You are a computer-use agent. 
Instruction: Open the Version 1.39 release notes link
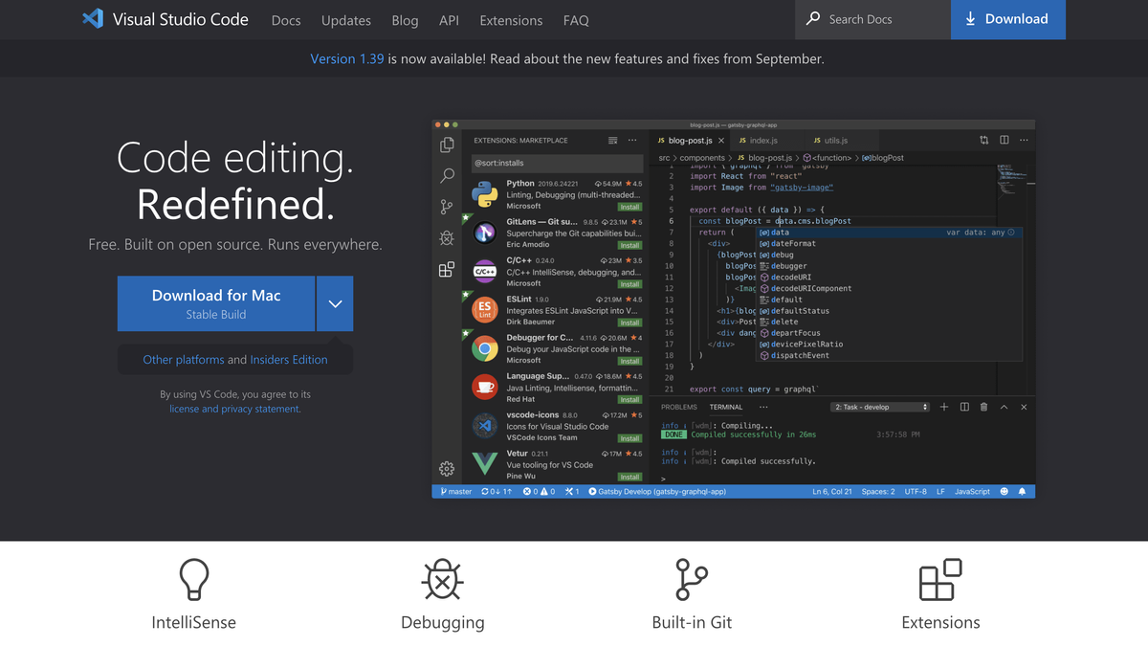(x=347, y=58)
